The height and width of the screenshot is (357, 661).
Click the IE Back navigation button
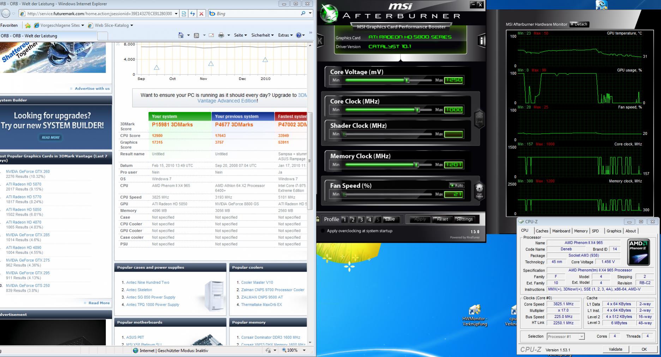click(x=5, y=14)
